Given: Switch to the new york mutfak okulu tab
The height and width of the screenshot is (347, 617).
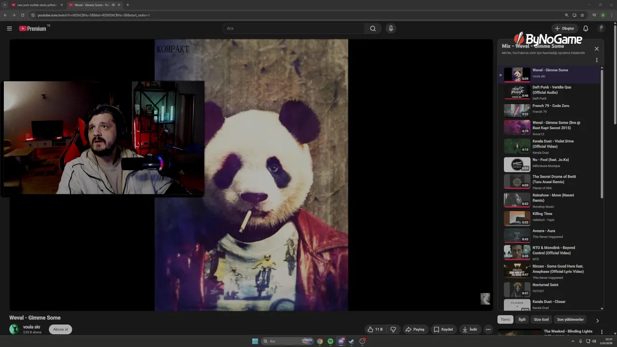Looking at the screenshot, I should (x=37, y=5).
